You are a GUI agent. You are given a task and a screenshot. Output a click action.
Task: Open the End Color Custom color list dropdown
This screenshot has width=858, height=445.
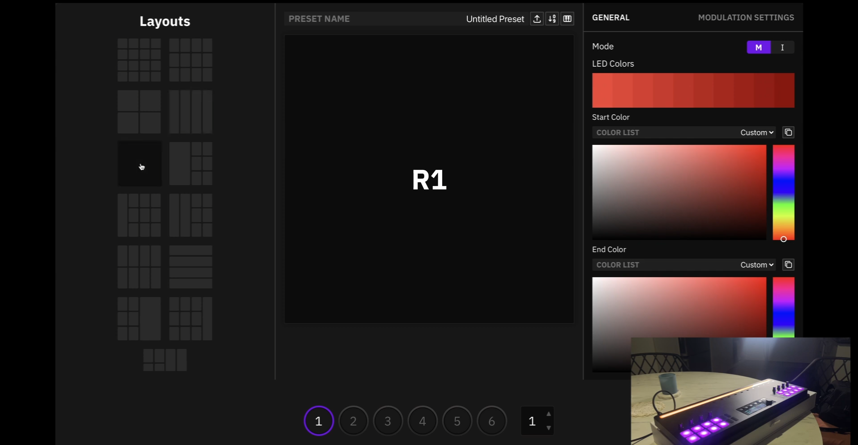(757, 265)
